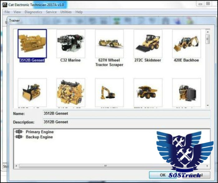Open the Service menu

point(51,12)
